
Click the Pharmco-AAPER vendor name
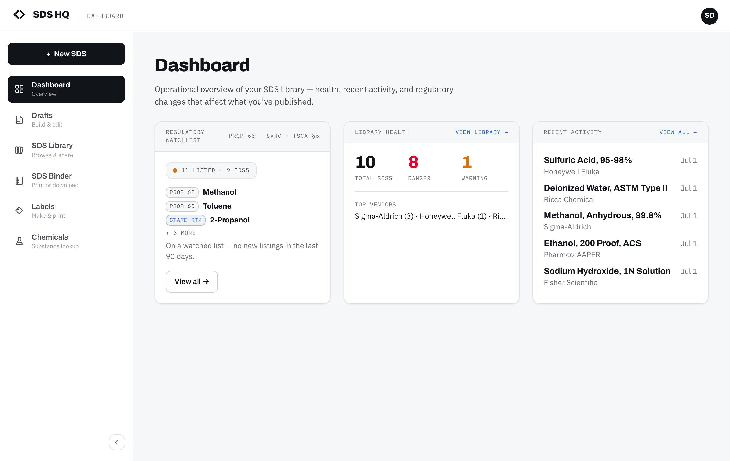[572, 255]
